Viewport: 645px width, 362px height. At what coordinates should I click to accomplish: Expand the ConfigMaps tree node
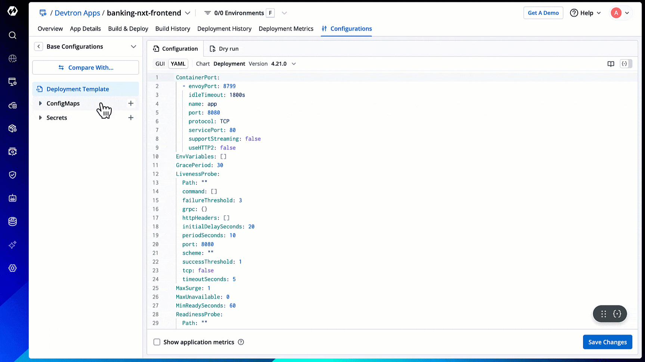[40, 103]
